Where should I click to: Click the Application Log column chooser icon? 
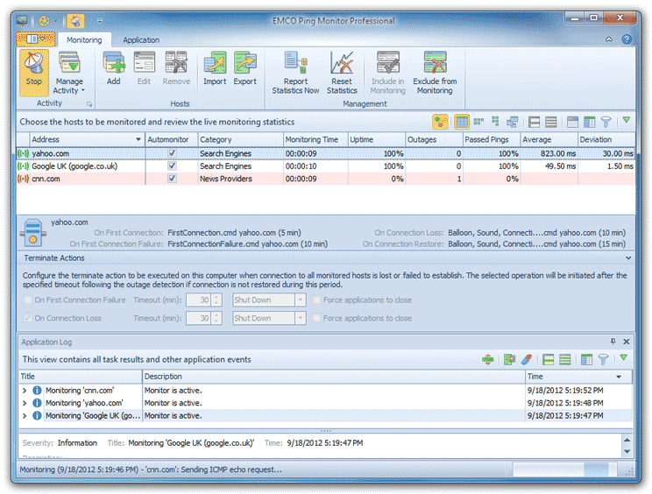(x=586, y=359)
